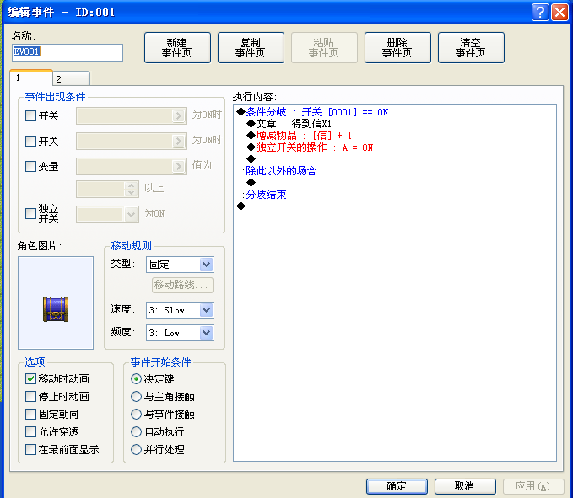Viewport: 573px width, 498px height.
Task: Uncheck 移动时动画 option
Action: click(30, 378)
